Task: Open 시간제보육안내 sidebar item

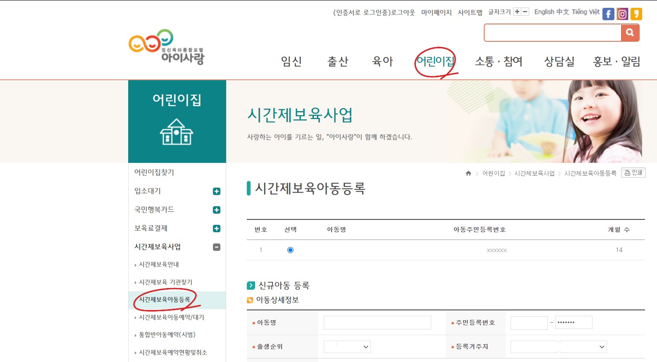Action: (x=159, y=264)
